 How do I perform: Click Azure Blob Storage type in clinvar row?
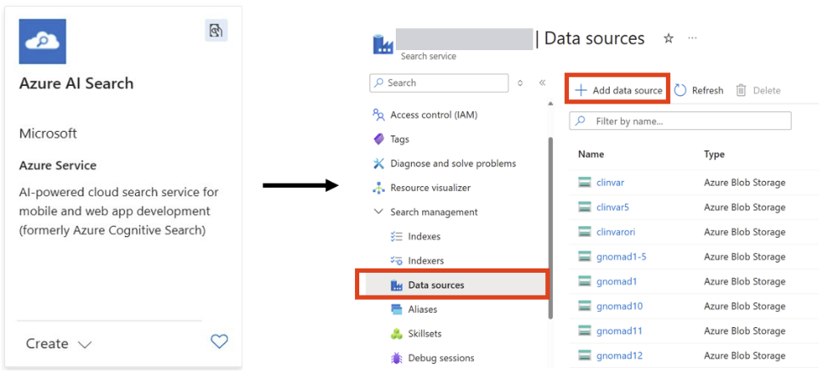745,183
